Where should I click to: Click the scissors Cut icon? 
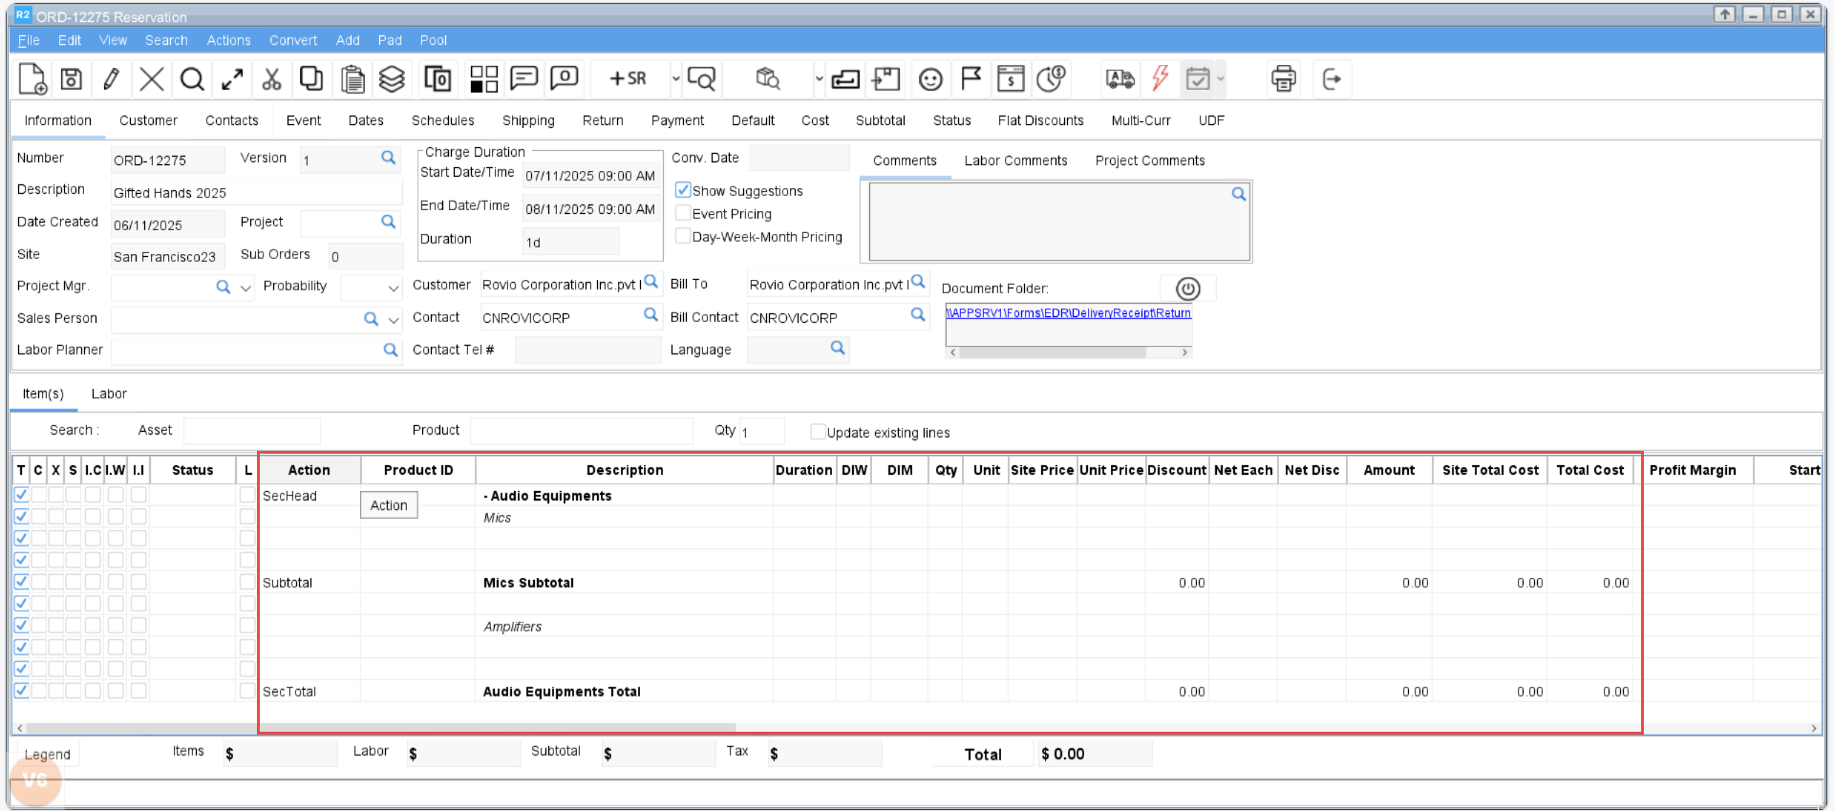[271, 79]
